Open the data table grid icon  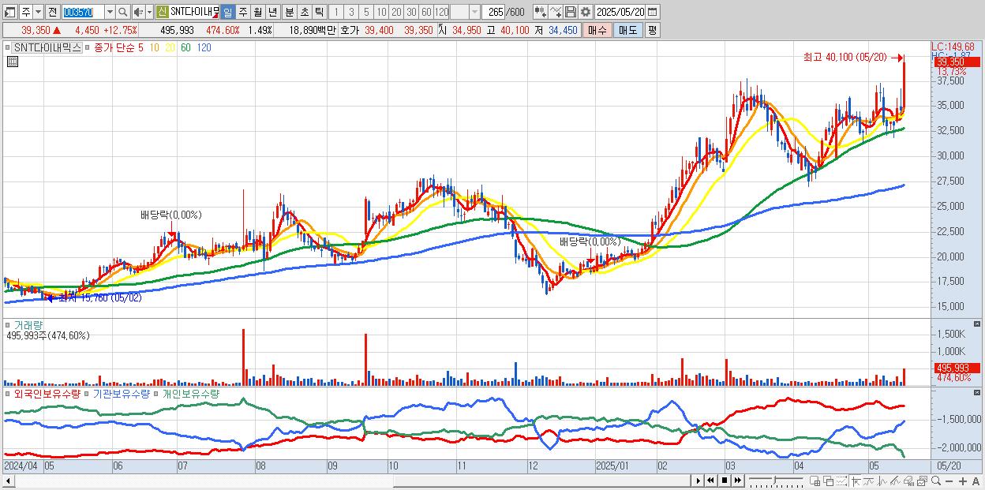13,62
